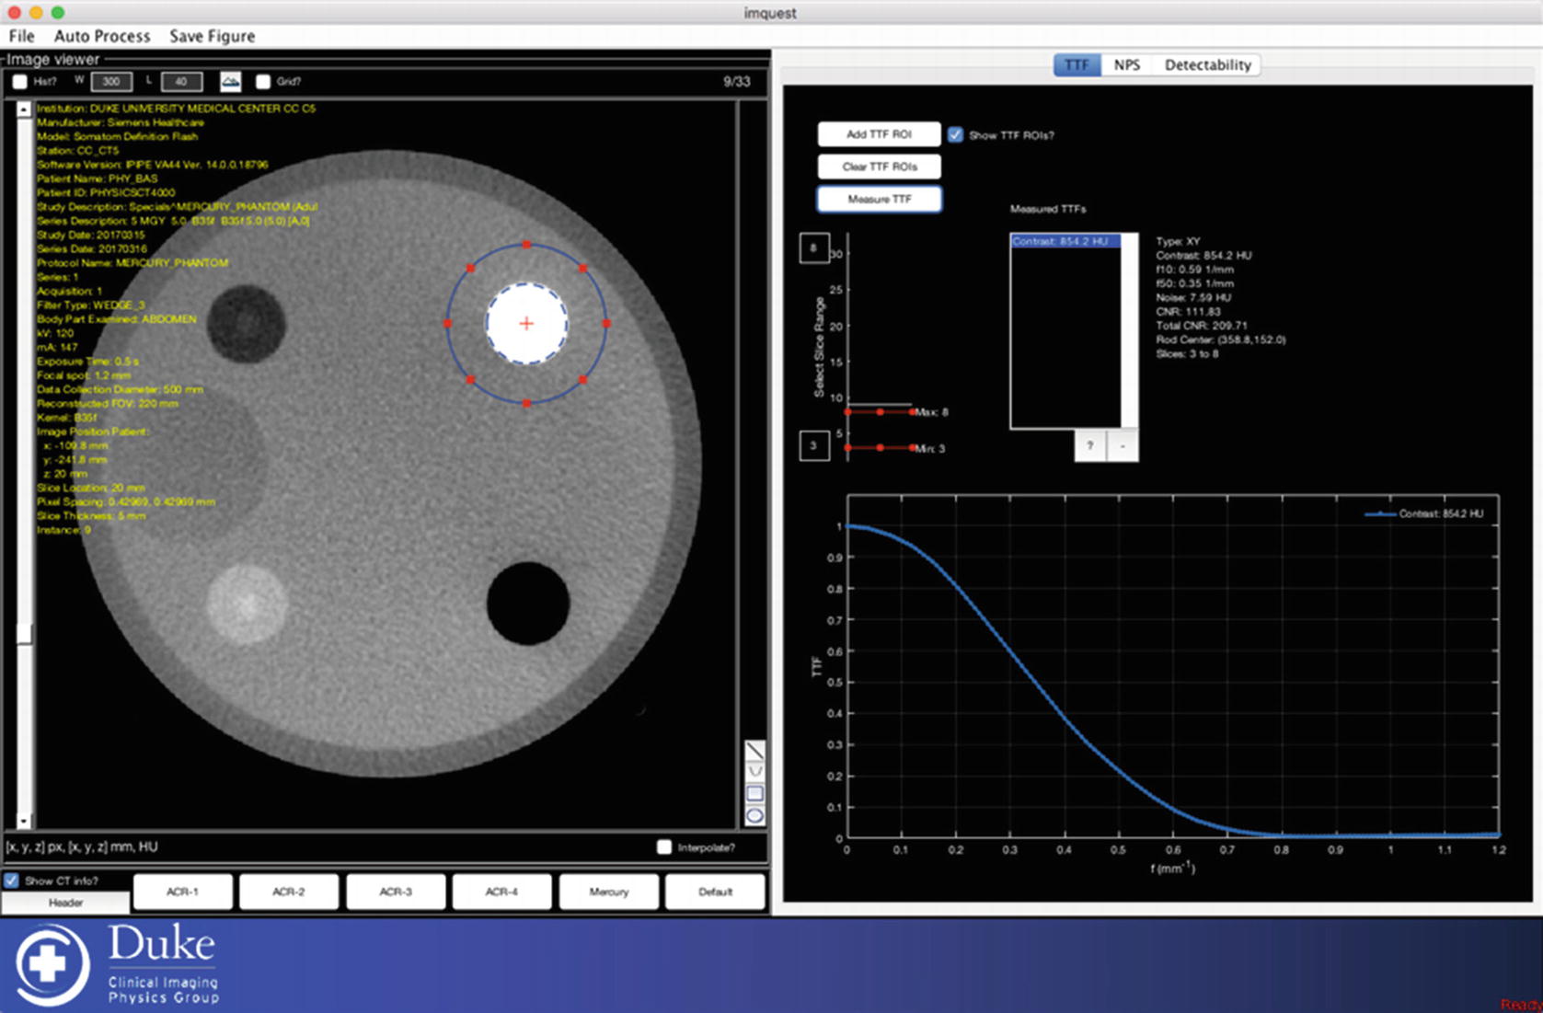Toggle the Interpolate? checkbox
Image resolution: width=1543 pixels, height=1013 pixels.
tap(664, 847)
